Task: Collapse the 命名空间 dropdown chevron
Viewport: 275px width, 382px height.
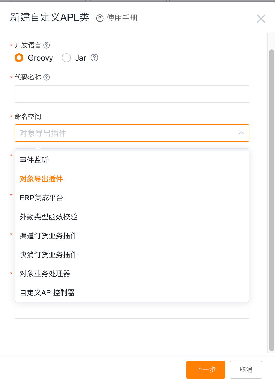Action: tap(241, 133)
